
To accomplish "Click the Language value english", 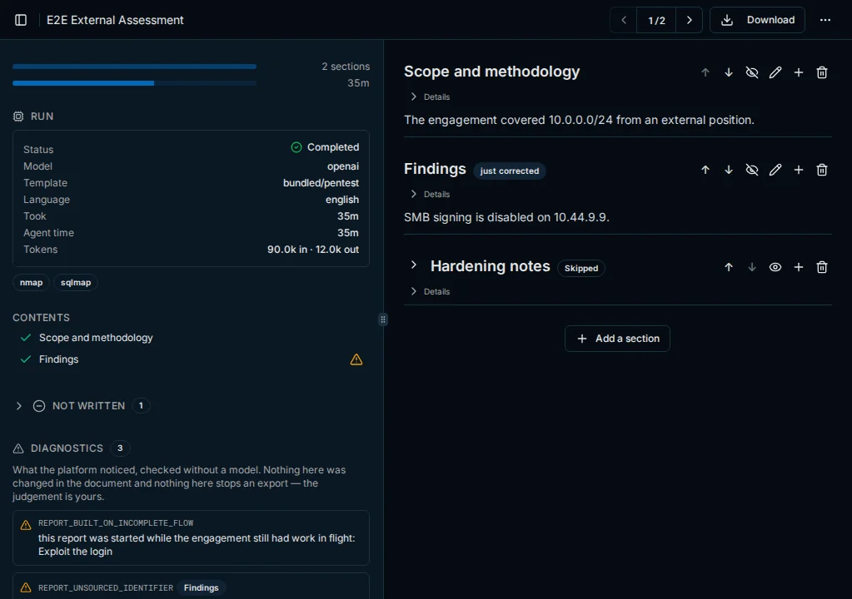I will pyautogui.click(x=341, y=200).
